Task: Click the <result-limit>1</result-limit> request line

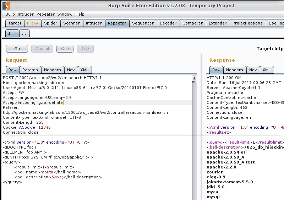Action: (44, 167)
